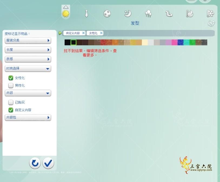
Task: Pick the white hair color swatch
Action: [151, 42]
